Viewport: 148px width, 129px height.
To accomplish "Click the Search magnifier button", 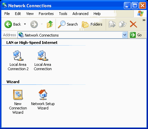I will pyautogui.click(x=68, y=24).
